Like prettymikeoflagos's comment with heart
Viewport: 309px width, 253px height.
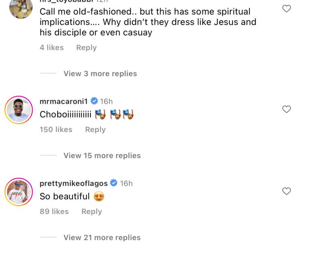[286, 191]
